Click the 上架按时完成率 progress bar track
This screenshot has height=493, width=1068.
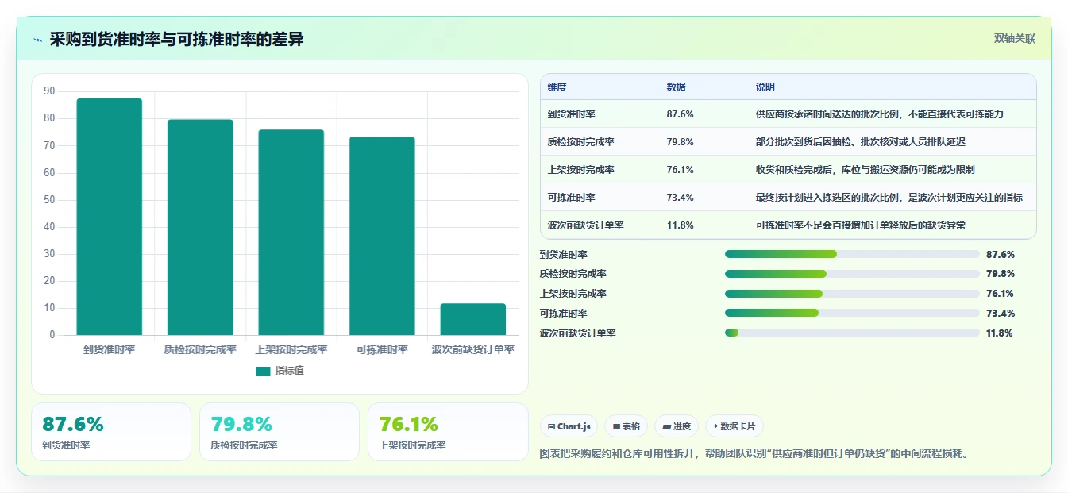tap(852, 293)
